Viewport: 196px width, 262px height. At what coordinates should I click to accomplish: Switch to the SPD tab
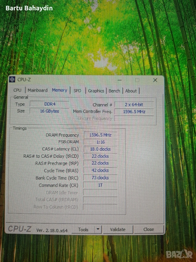(x=77, y=91)
